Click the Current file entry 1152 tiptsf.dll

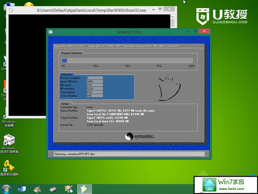[95, 125]
